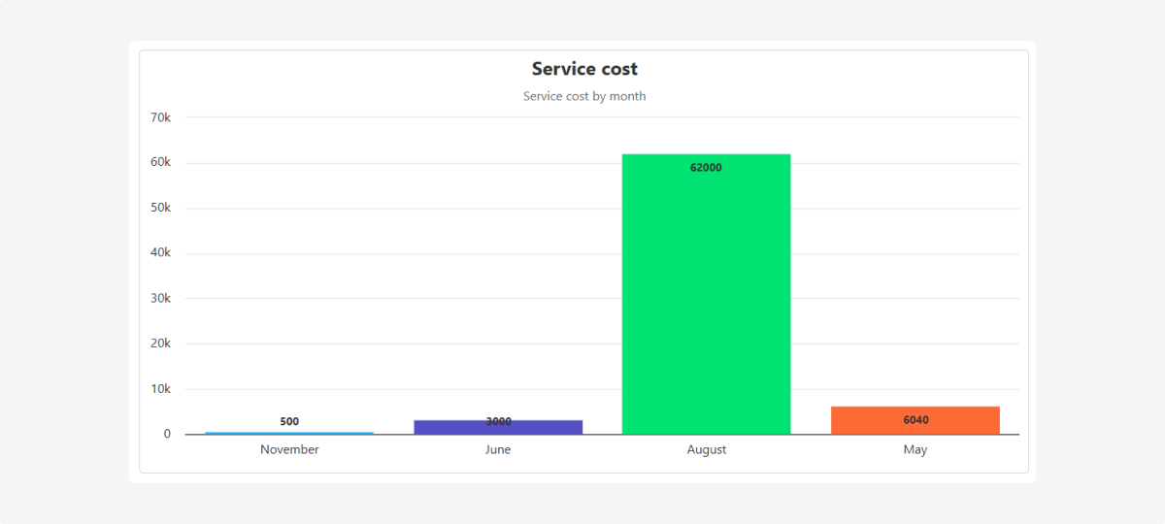The width and height of the screenshot is (1165, 524).
Task: Click the 20k y-axis label
Action: (x=160, y=344)
